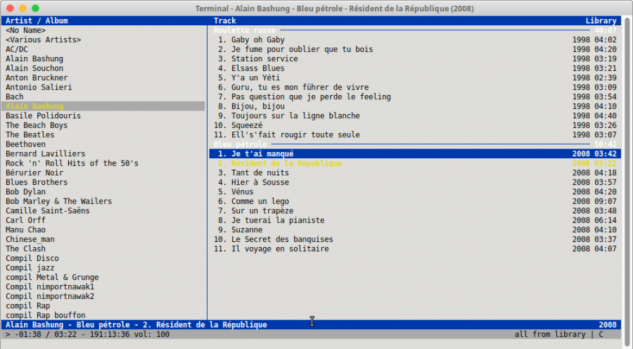Viewport: 633px width, 349px height.
Task: Select track Je t'ai manqué
Action: (x=415, y=154)
